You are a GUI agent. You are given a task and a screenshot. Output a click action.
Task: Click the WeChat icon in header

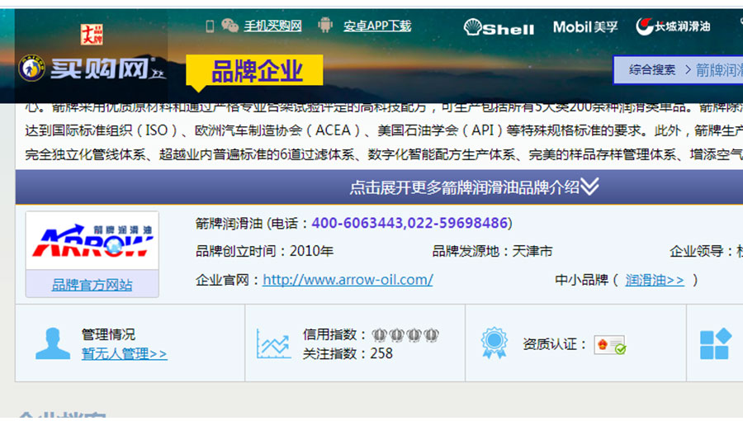(x=230, y=25)
